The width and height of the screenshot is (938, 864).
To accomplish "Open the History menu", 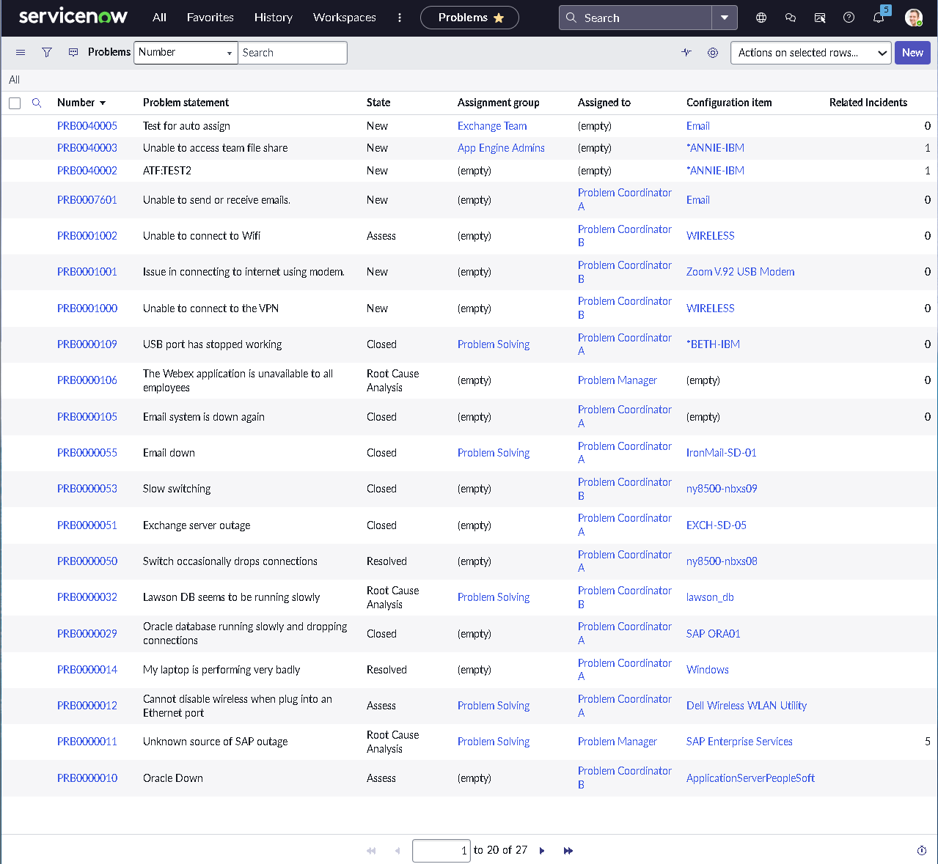I will tap(273, 18).
